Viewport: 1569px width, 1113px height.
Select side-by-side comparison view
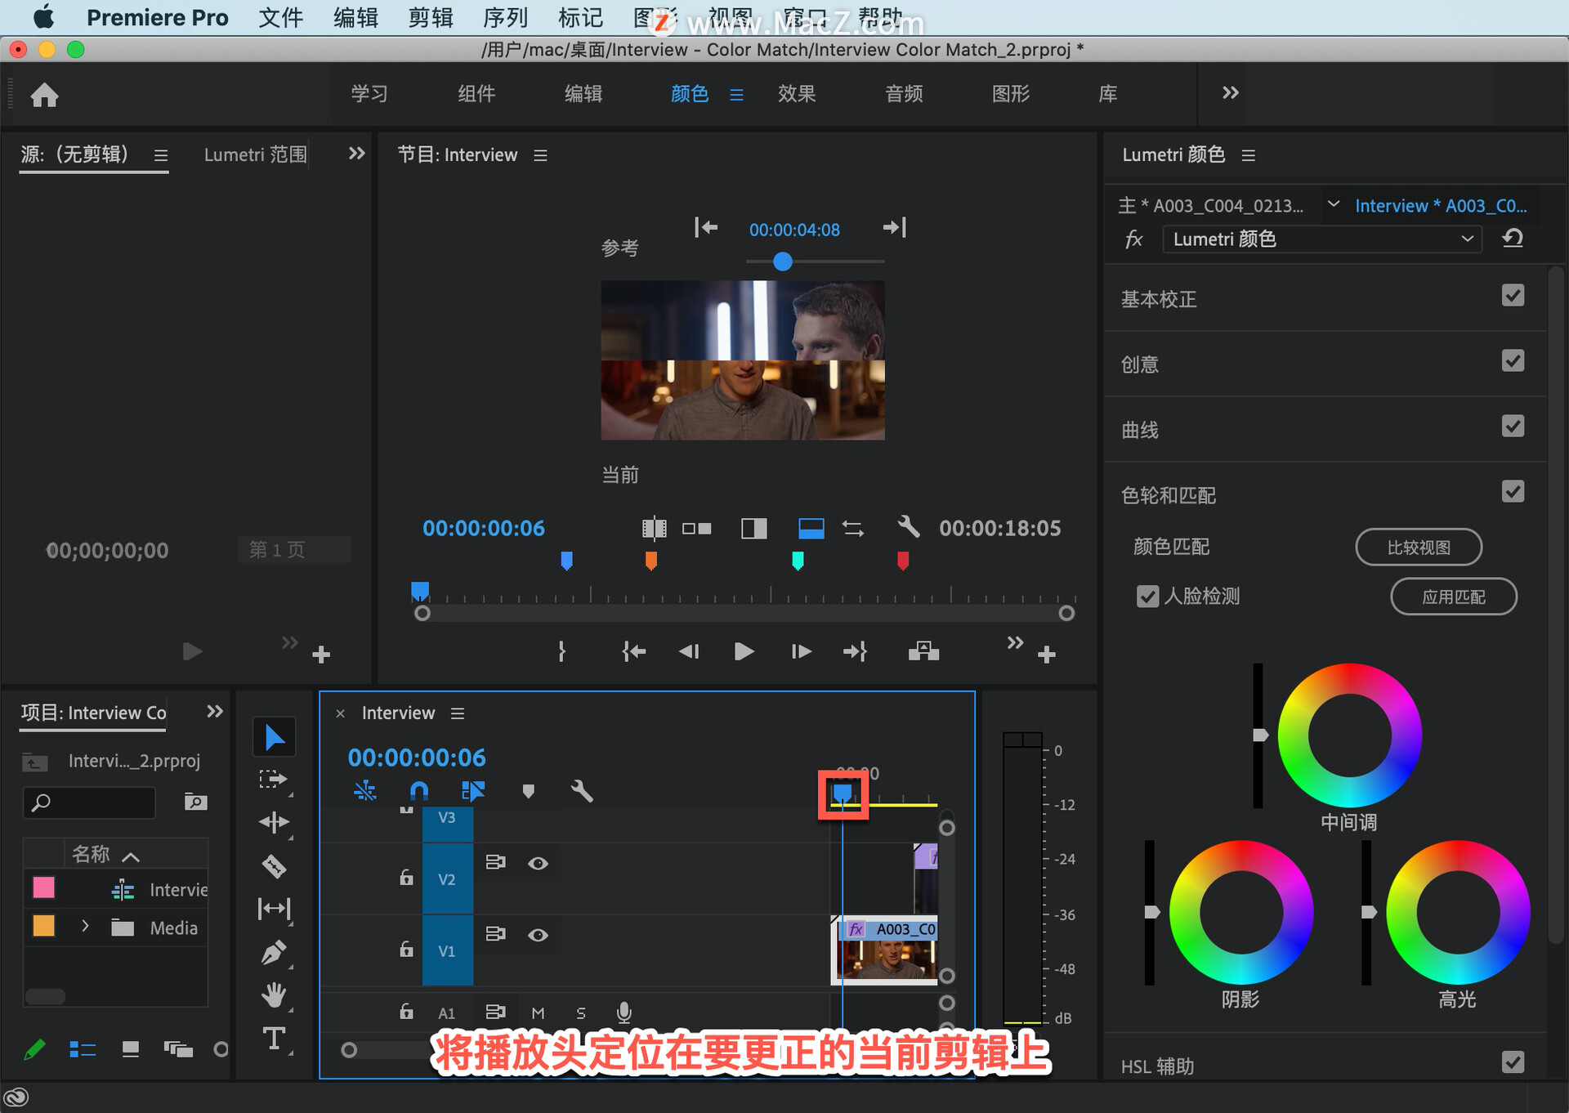tap(696, 529)
